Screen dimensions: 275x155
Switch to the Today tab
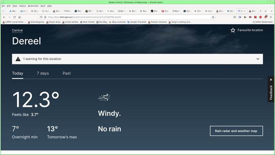pyautogui.click(x=17, y=73)
